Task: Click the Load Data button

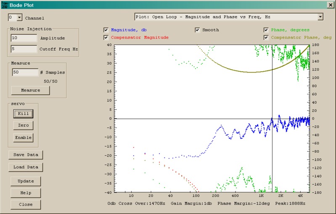Action: point(26,167)
